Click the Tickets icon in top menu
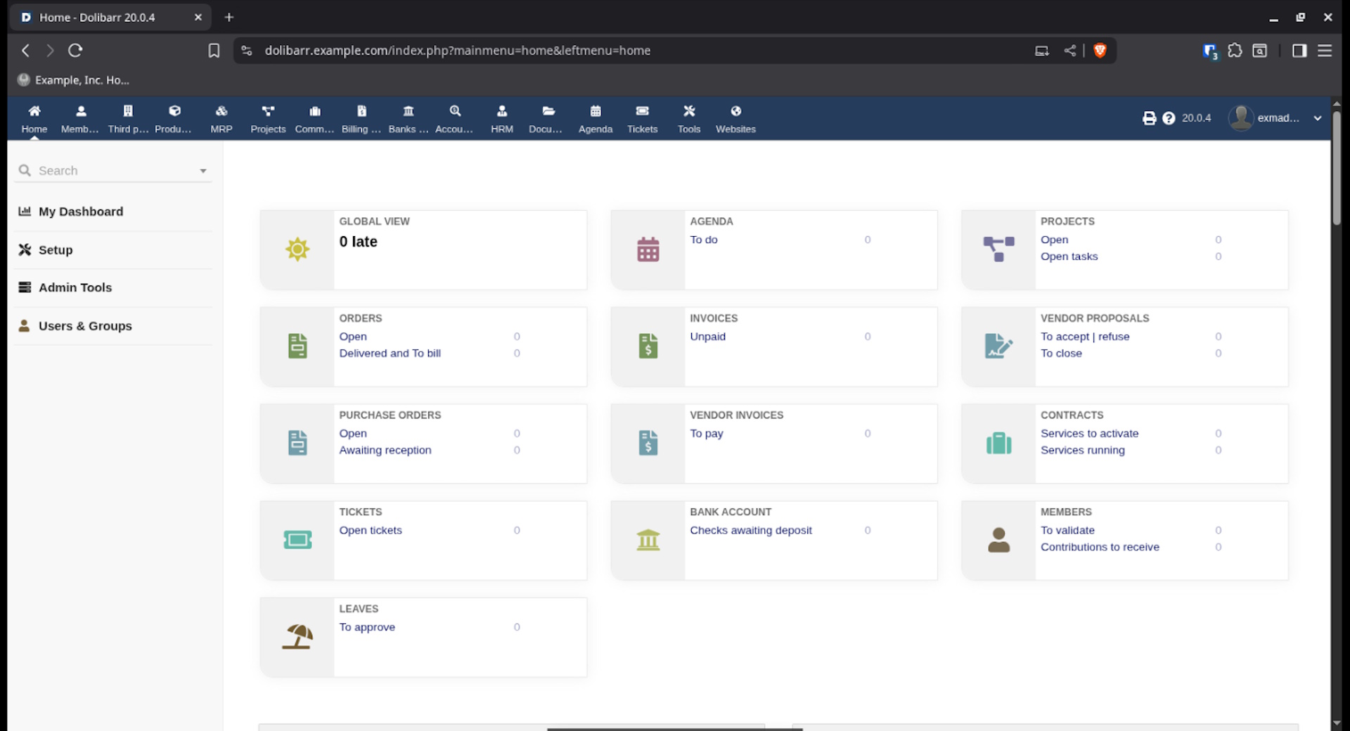 642,112
